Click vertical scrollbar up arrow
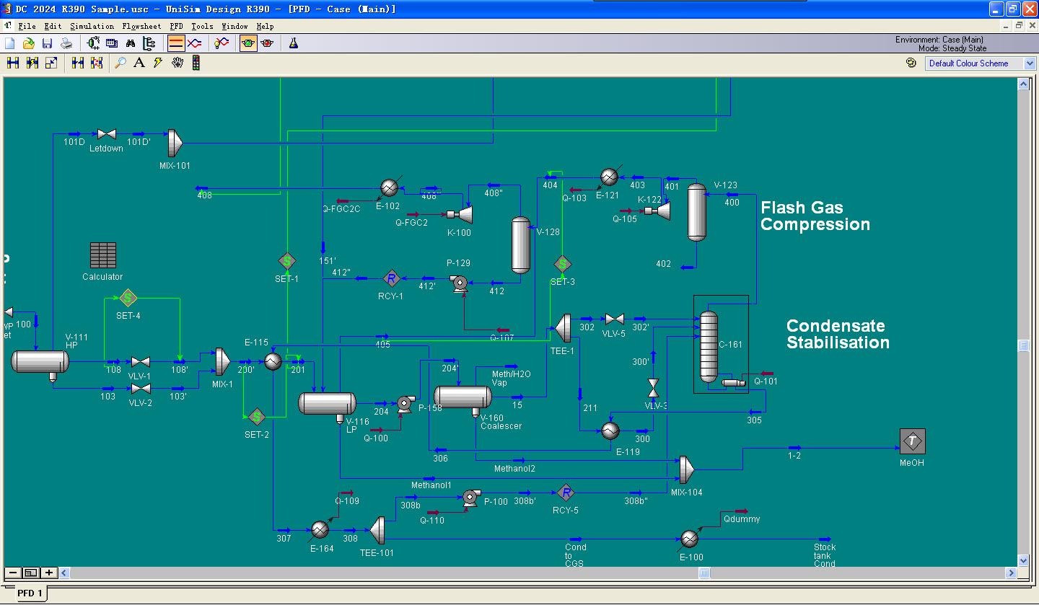This screenshot has width=1039, height=605. (1023, 84)
